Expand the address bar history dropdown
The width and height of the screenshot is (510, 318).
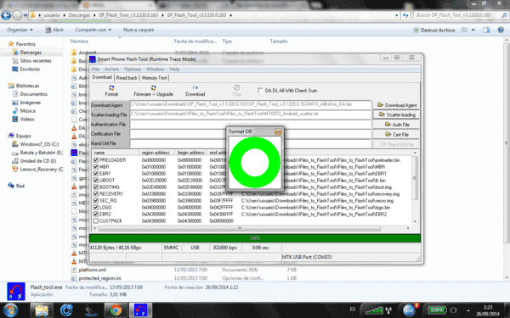[x=396, y=15]
